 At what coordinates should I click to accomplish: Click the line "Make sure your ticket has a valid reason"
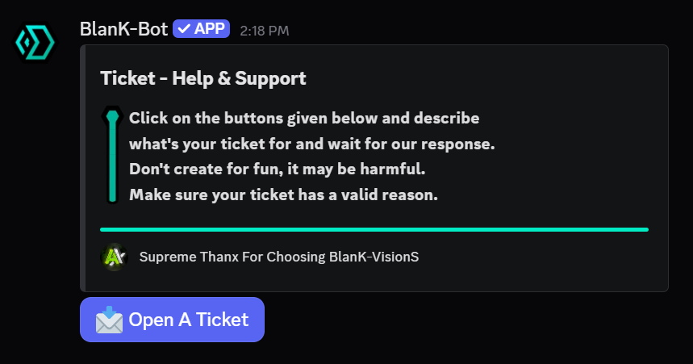tap(283, 195)
